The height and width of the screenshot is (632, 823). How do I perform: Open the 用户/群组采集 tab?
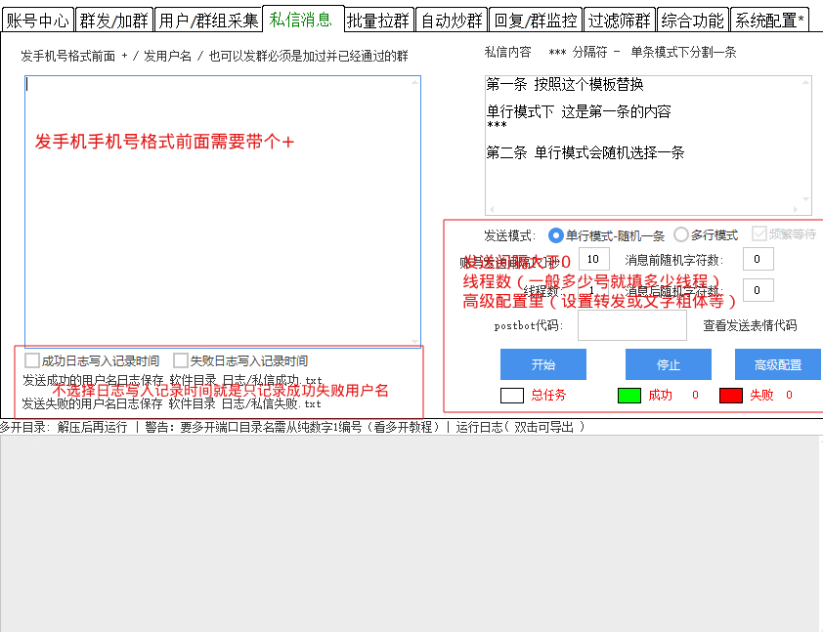(208, 20)
